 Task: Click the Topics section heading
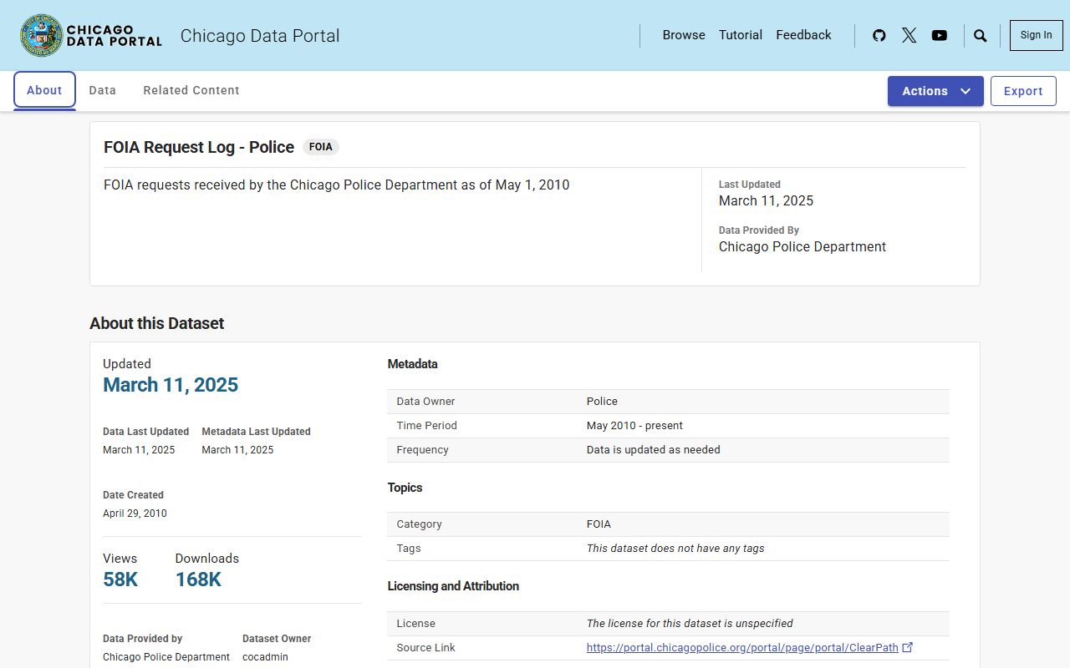(405, 488)
